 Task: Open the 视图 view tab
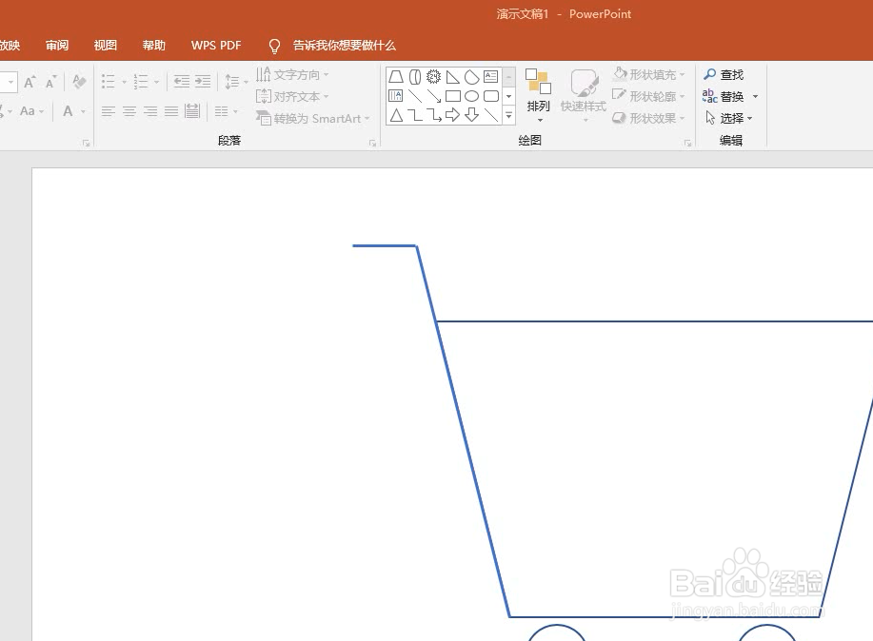click(x=106, y=45)
